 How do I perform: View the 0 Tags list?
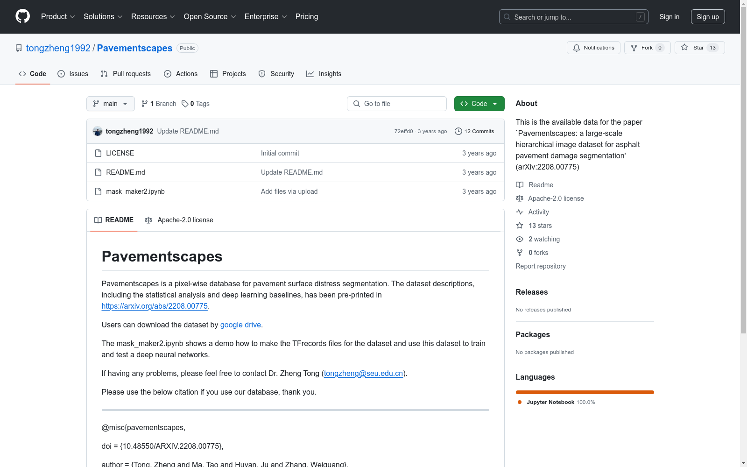[196, 104]
